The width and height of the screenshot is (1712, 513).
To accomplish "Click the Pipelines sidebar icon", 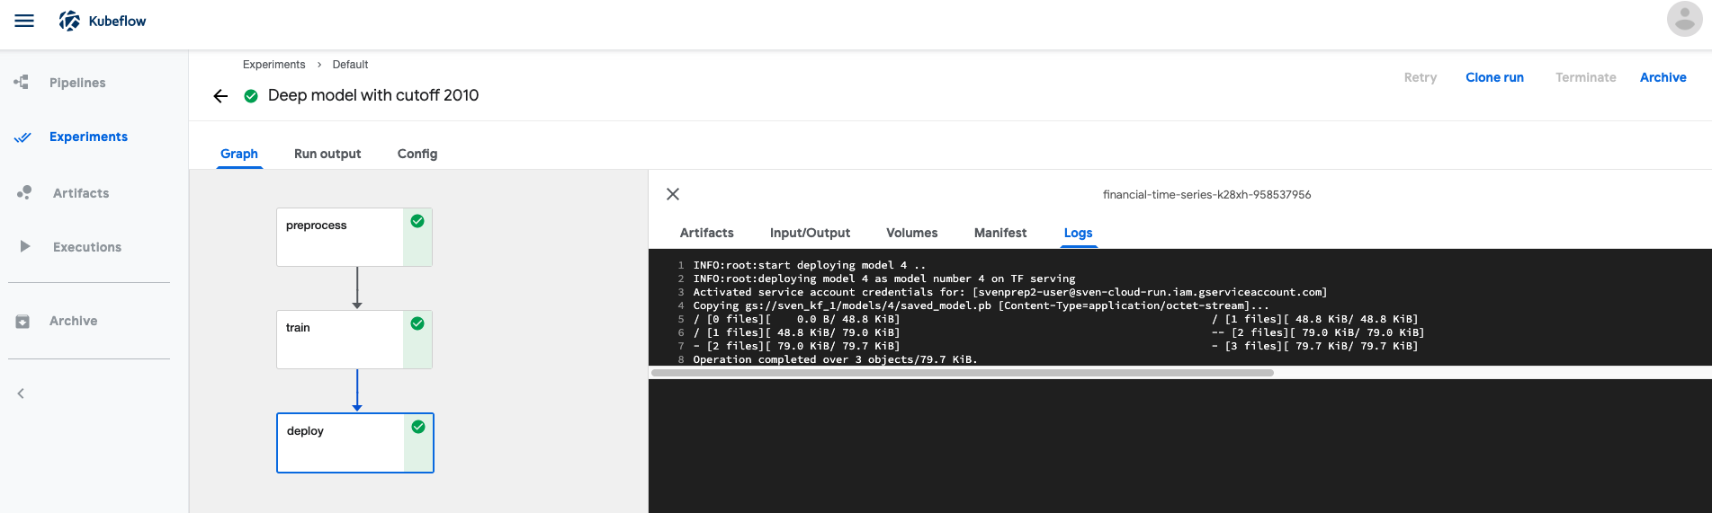I will [x=22, y=83].
